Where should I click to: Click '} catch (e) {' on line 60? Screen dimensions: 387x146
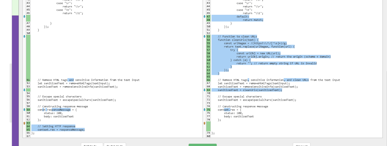[240, 60]
